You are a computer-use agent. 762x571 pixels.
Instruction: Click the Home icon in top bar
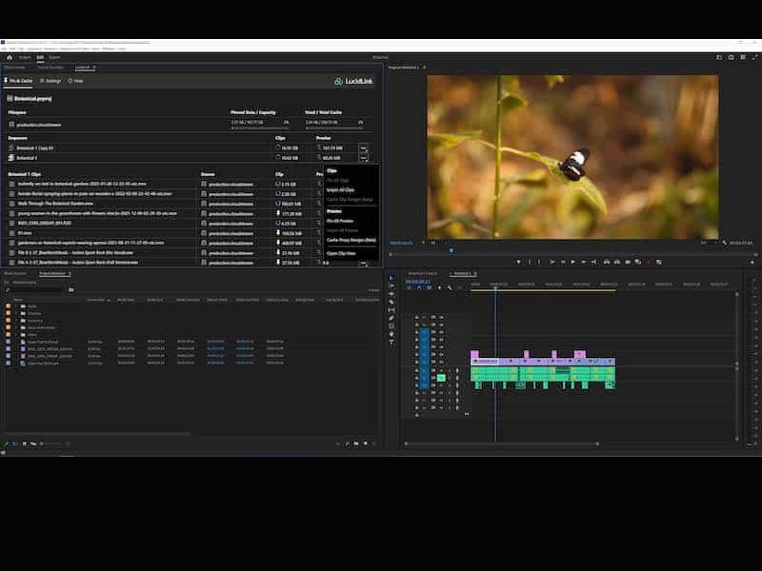(9, 57)
